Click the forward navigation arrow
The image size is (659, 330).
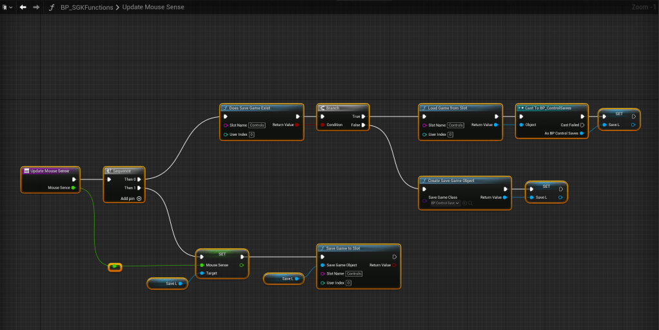pyautogui.click(x=36, y=7)
